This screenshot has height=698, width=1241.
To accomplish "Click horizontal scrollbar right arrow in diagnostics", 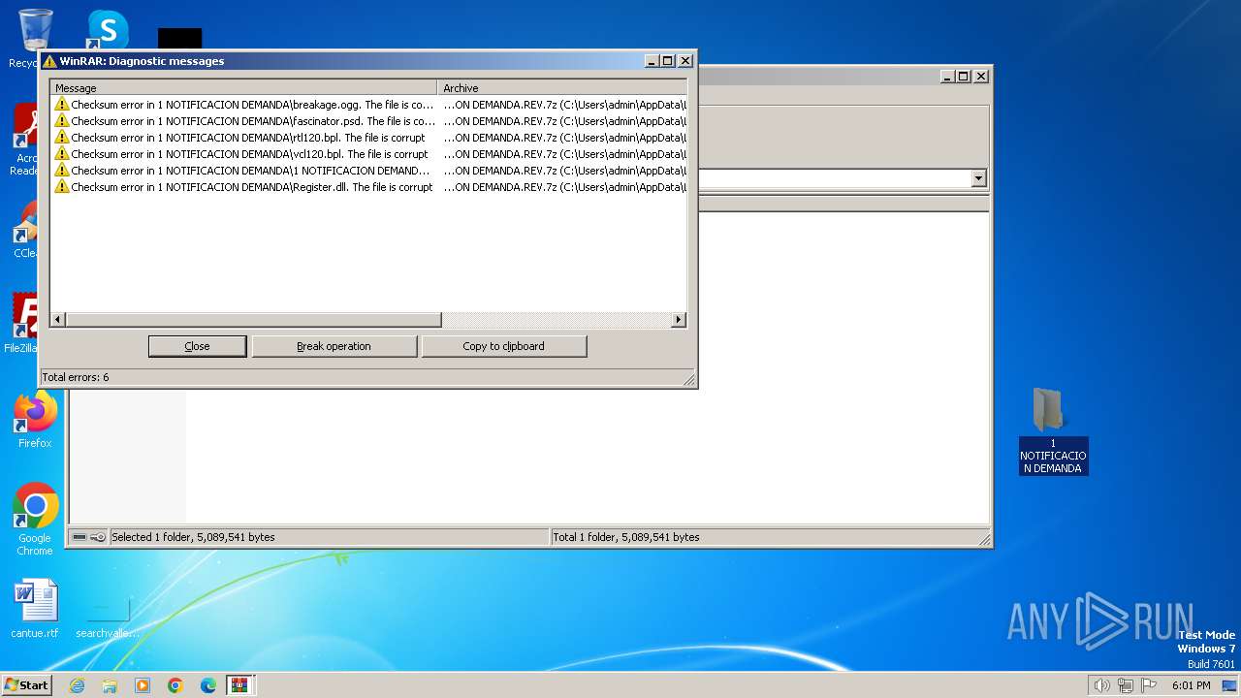I will pyautogui.click(x=679, y=320).
